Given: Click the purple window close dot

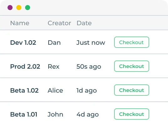Looking at the screenshot, I should click(10, 8).
